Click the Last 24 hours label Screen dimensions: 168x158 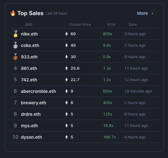56,13
